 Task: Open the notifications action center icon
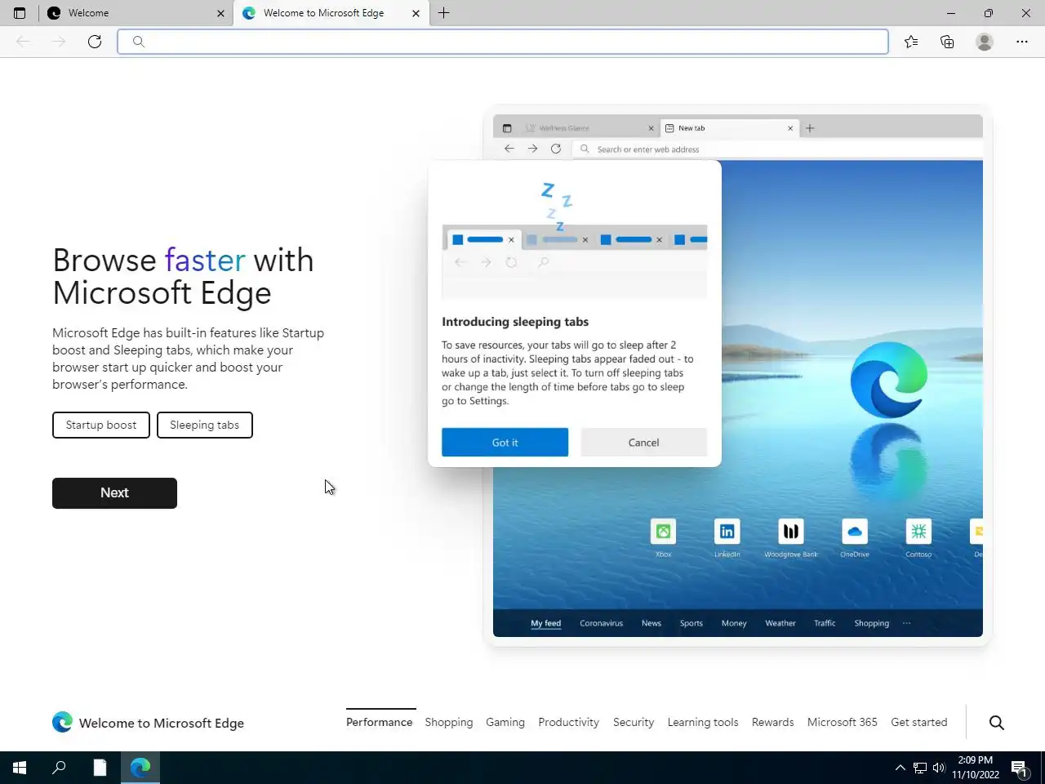tap(1019, 768)
